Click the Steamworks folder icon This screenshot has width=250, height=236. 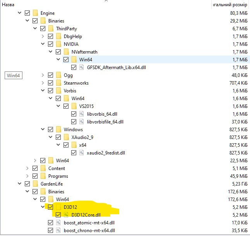pos(58,83)
